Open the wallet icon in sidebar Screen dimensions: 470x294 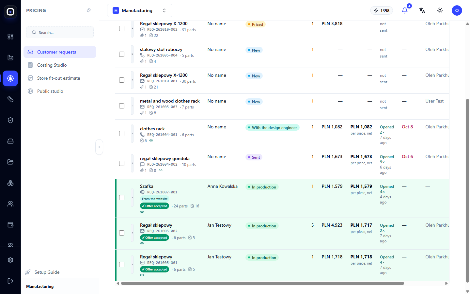point(10,225)
